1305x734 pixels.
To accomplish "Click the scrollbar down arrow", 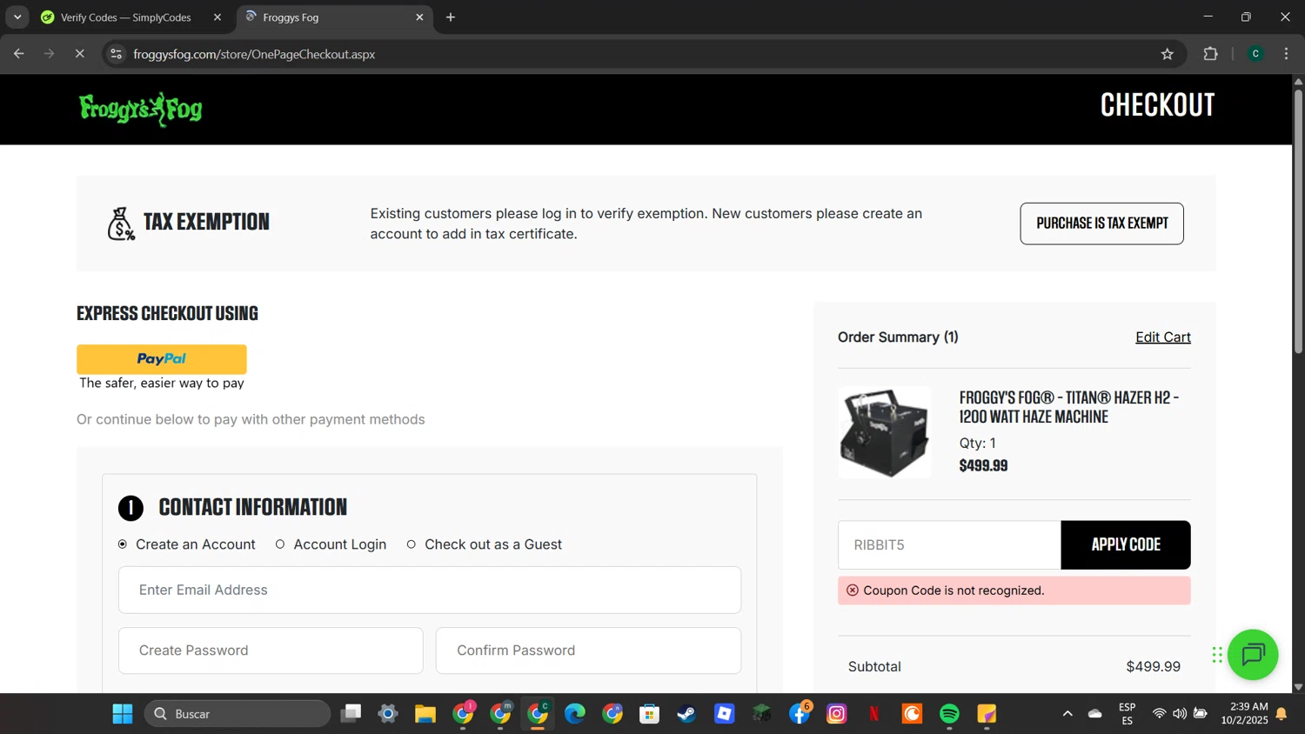I will 1298,687.
